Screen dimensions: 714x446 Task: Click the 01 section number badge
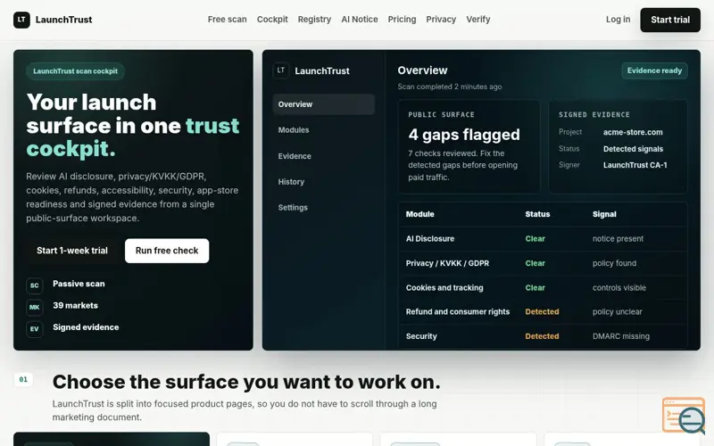(23, 380)
